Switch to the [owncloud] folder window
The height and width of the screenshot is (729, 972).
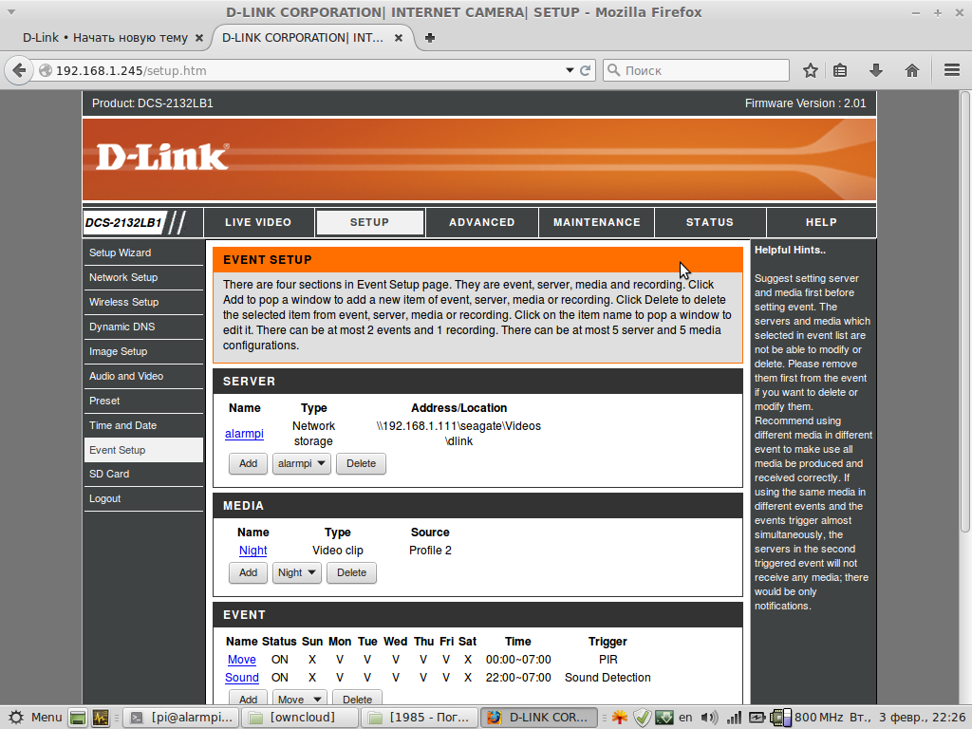point(299,718)
